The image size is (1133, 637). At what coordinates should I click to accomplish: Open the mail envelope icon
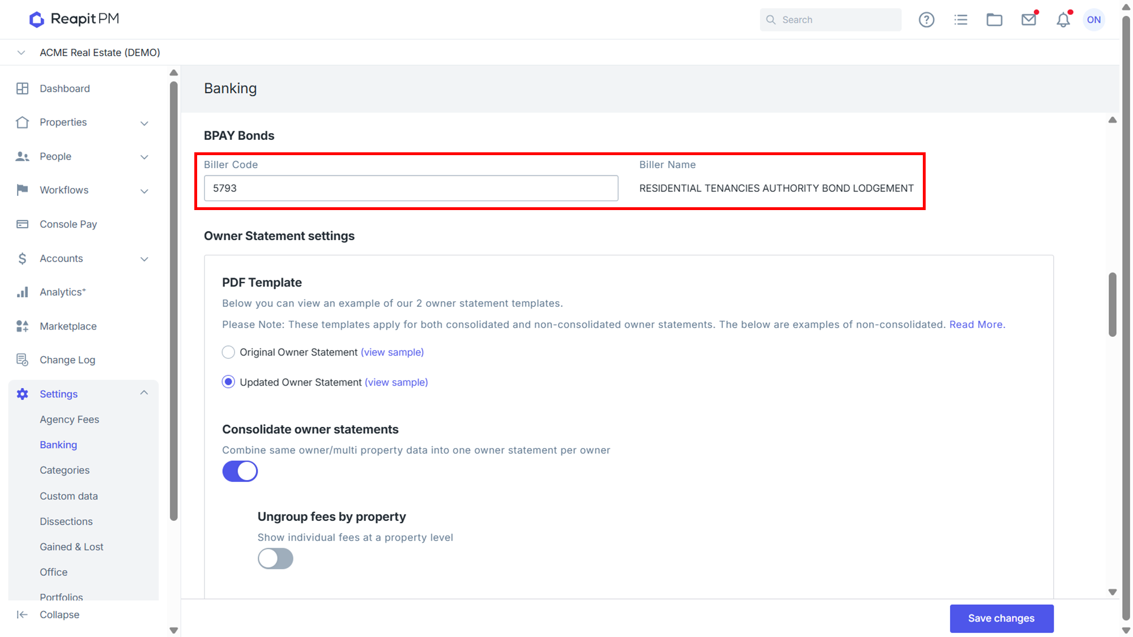pos(1029,20)
